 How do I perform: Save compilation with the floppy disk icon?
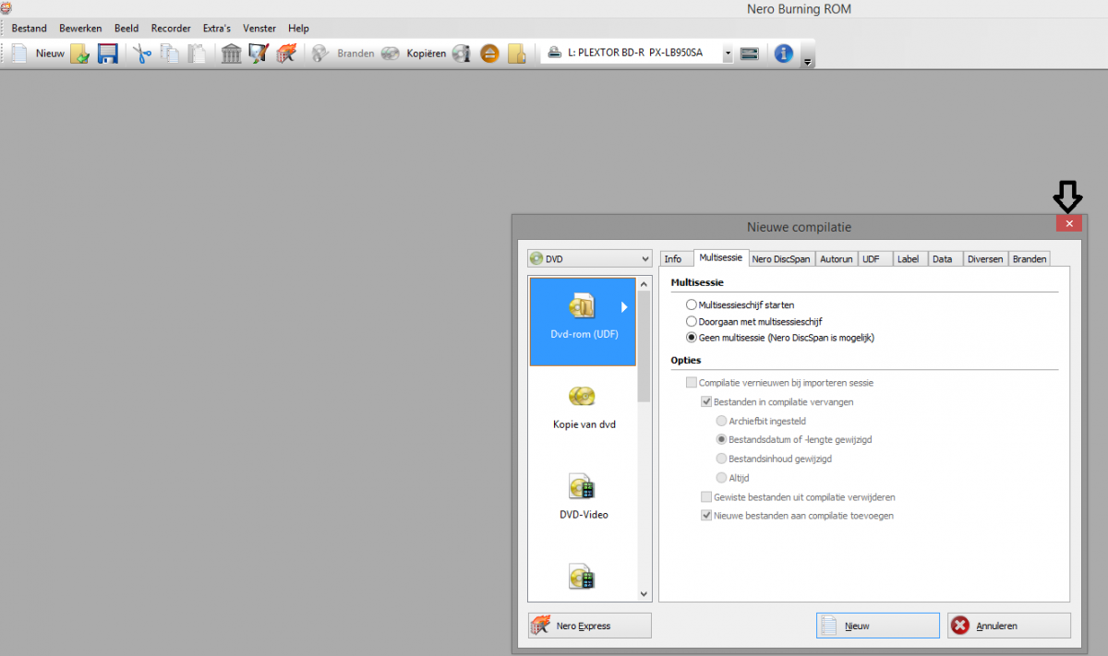(107, 54)
